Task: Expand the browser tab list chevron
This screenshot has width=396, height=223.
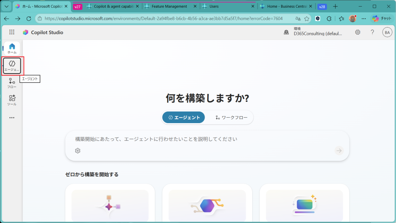Action: tap(6, 7)
